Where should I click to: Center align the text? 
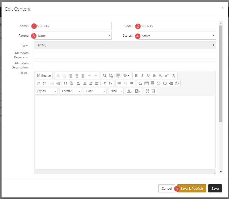point(85,83)
